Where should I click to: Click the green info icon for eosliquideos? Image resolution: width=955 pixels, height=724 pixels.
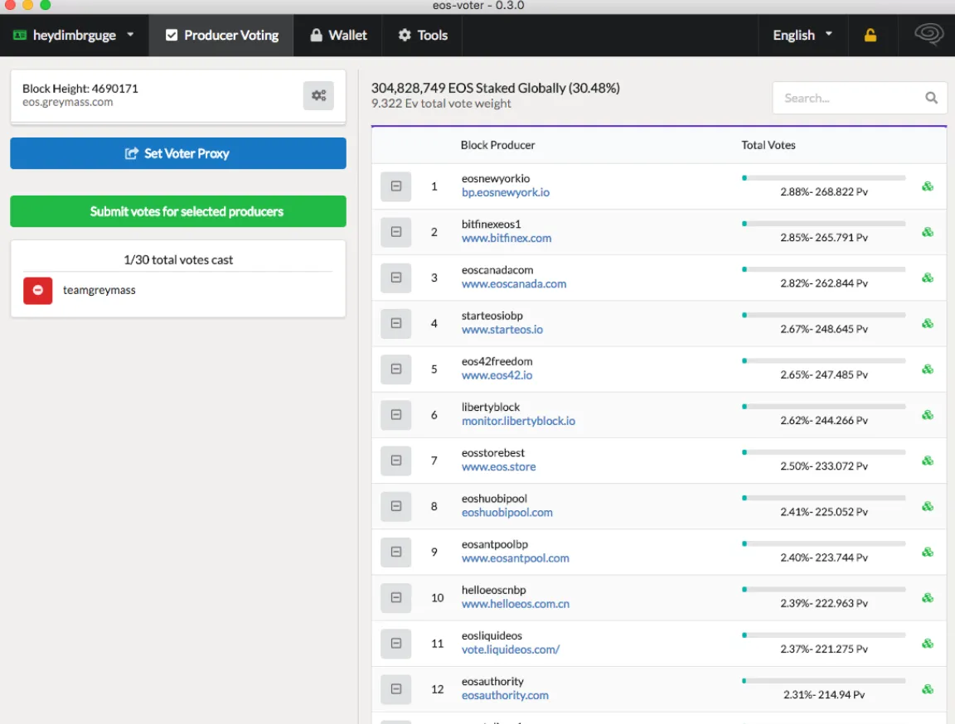927,643
